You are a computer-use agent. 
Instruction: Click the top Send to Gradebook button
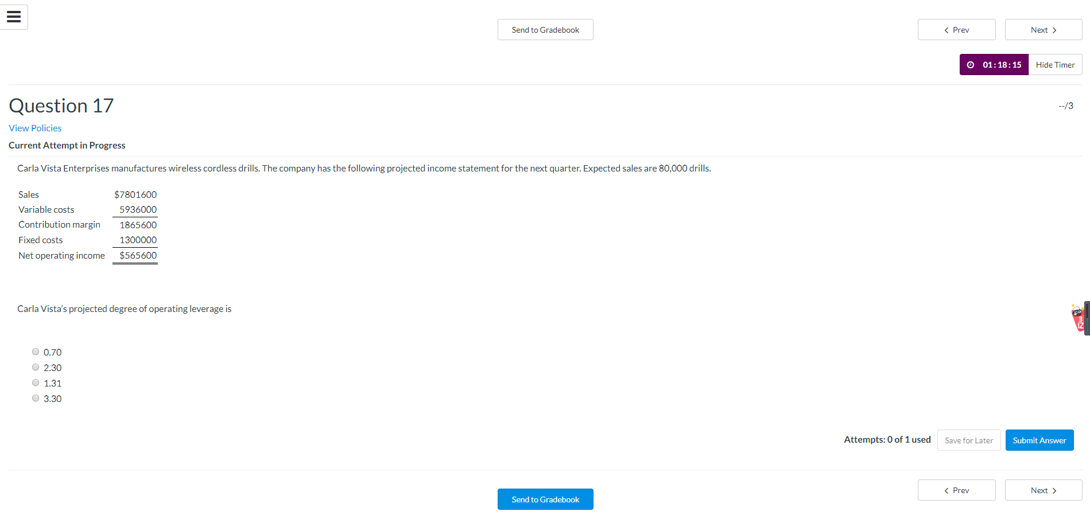click(545, 29)
